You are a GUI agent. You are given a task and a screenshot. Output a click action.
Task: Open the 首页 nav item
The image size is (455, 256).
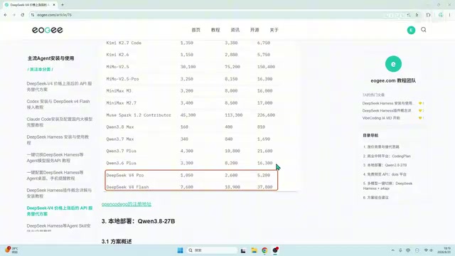coord(196,30)
